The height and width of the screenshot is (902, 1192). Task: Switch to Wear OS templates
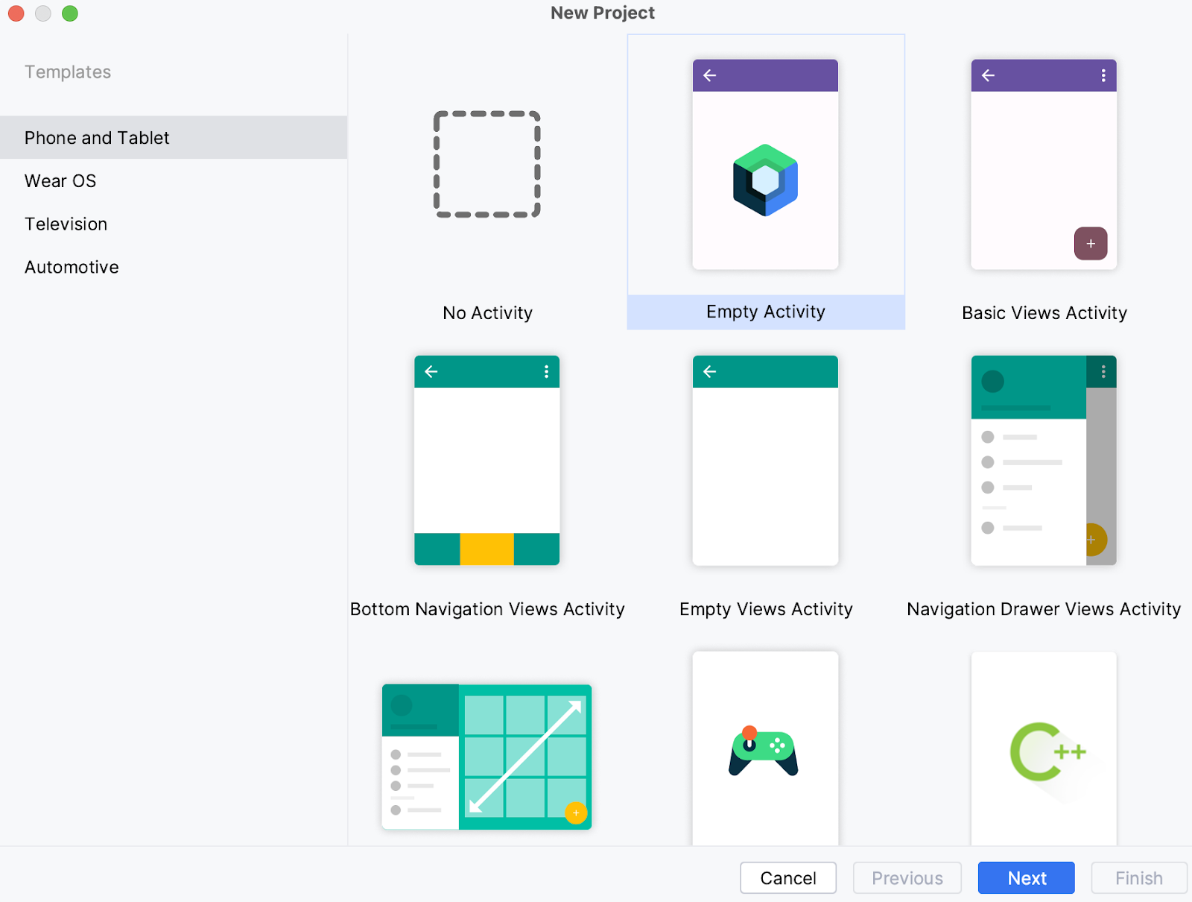pos(60,180)
